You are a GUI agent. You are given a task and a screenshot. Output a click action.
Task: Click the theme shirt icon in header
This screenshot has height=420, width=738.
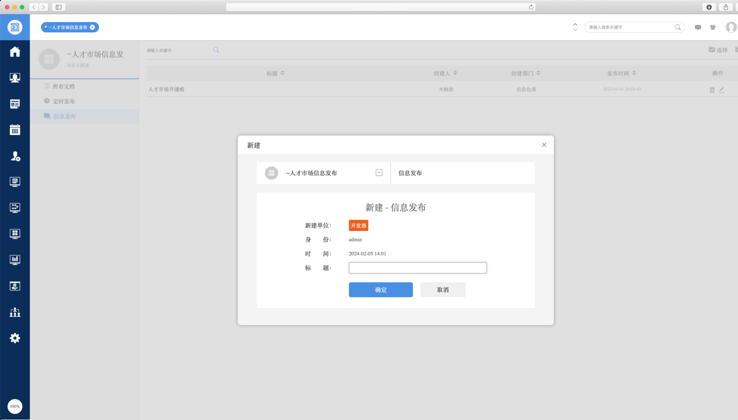[x=712, y=27]
